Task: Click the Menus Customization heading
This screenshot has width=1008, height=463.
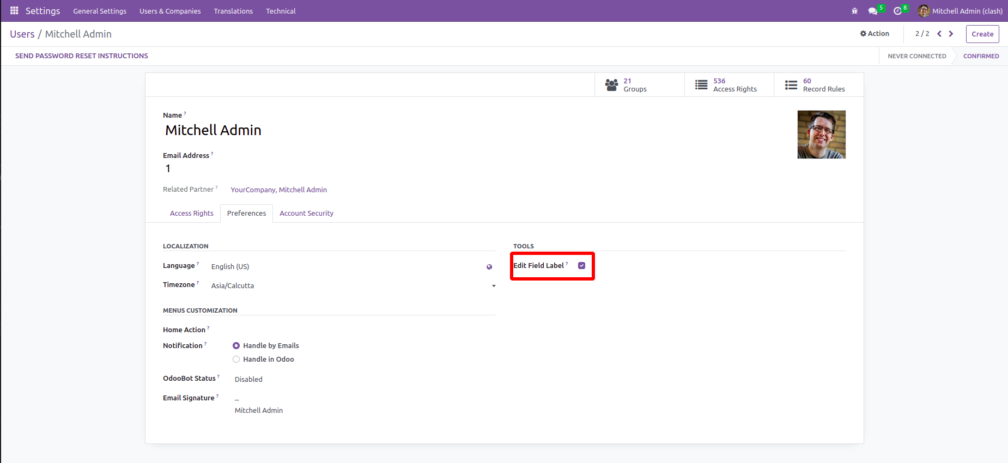Action: (200, 310)
